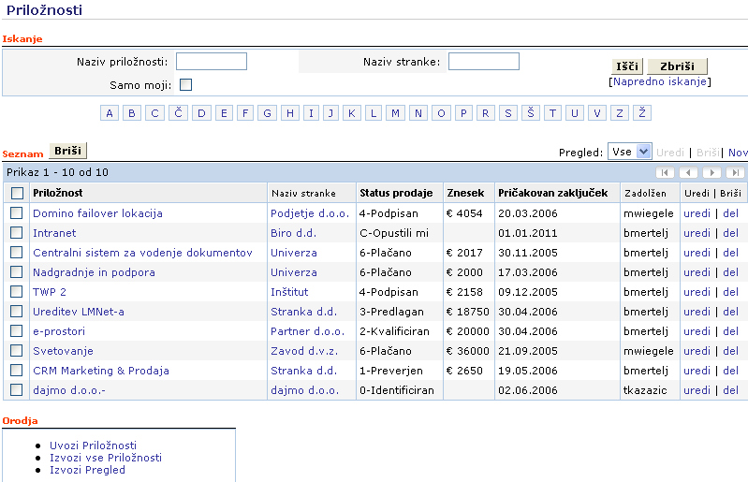Viewport: 748px width, 482px height.
Task: Go to the previous page of results
Action: tap(688, 172)
